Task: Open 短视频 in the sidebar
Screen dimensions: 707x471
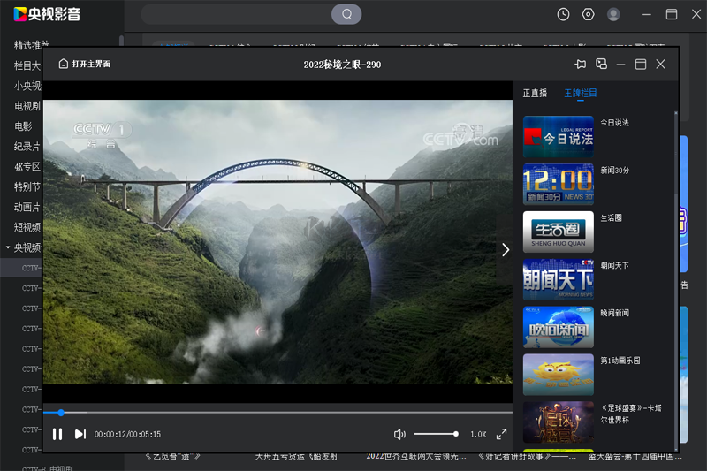Action: [27, 227]
